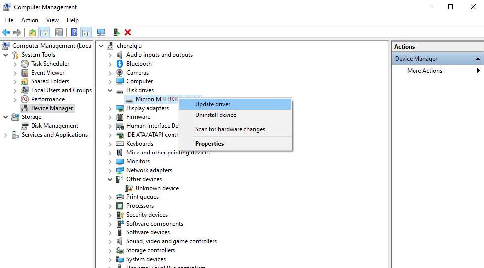484x268 pixels.
Task: Click the Update device driver toolbar icon
Action: 116,33
